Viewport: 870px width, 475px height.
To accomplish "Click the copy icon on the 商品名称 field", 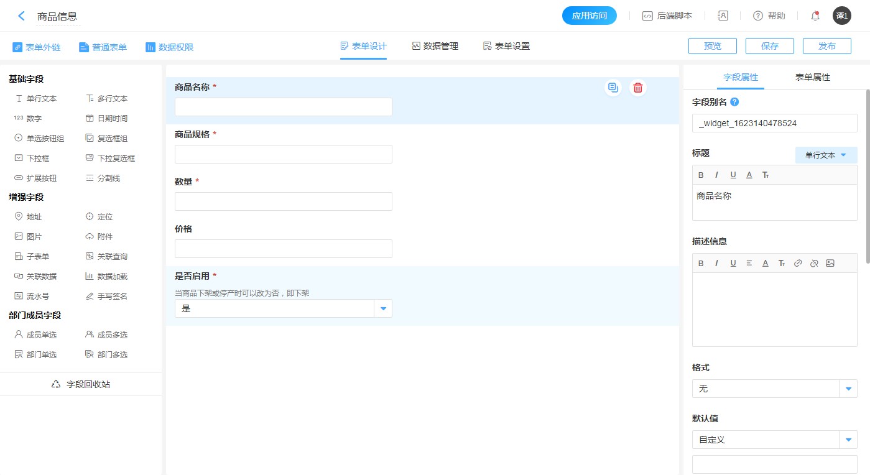I will point(613,88).
